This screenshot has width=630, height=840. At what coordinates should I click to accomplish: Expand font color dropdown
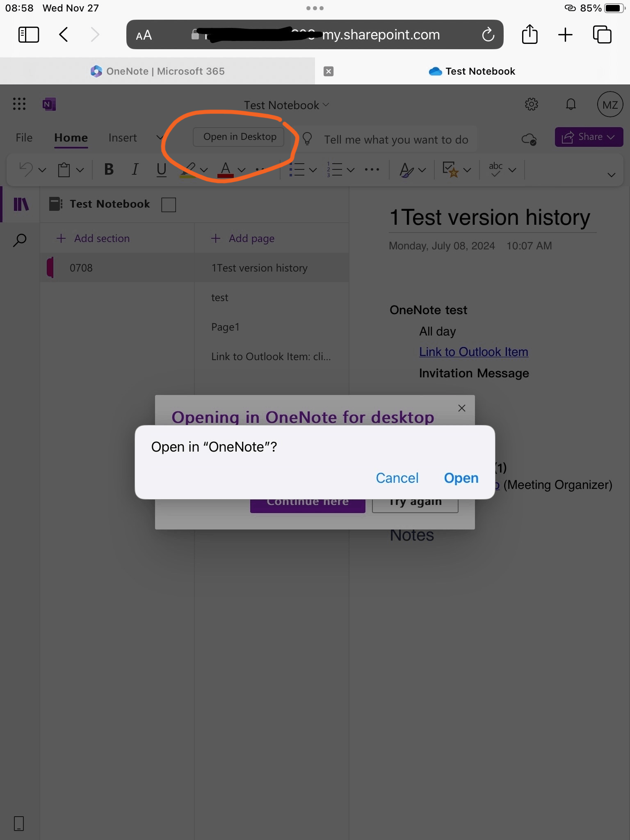tap(242, 170)
